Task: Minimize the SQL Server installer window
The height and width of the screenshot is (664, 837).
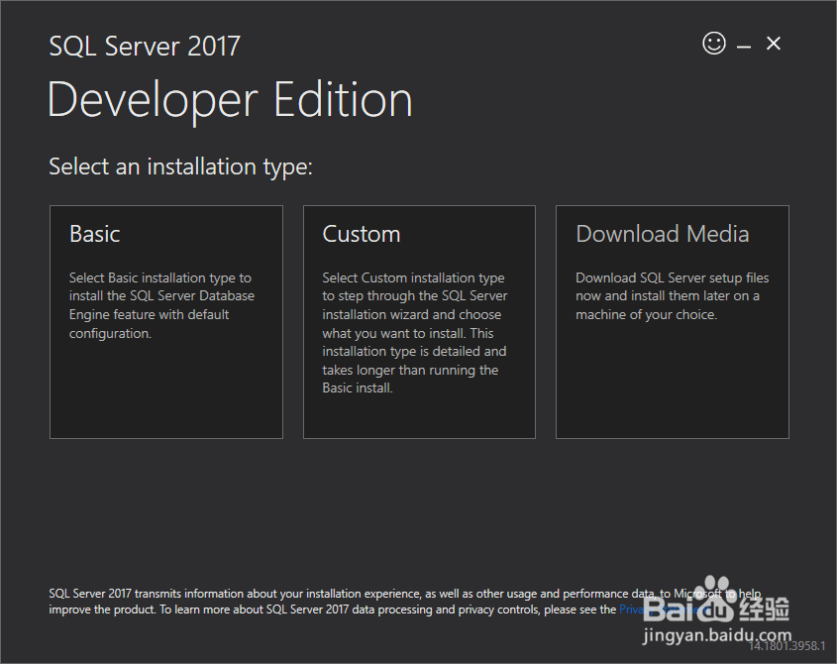Action: [x=744, y=47]
